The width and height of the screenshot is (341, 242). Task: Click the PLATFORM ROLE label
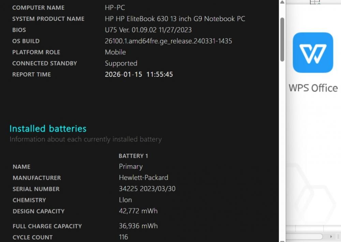click(x=36, y=52)
